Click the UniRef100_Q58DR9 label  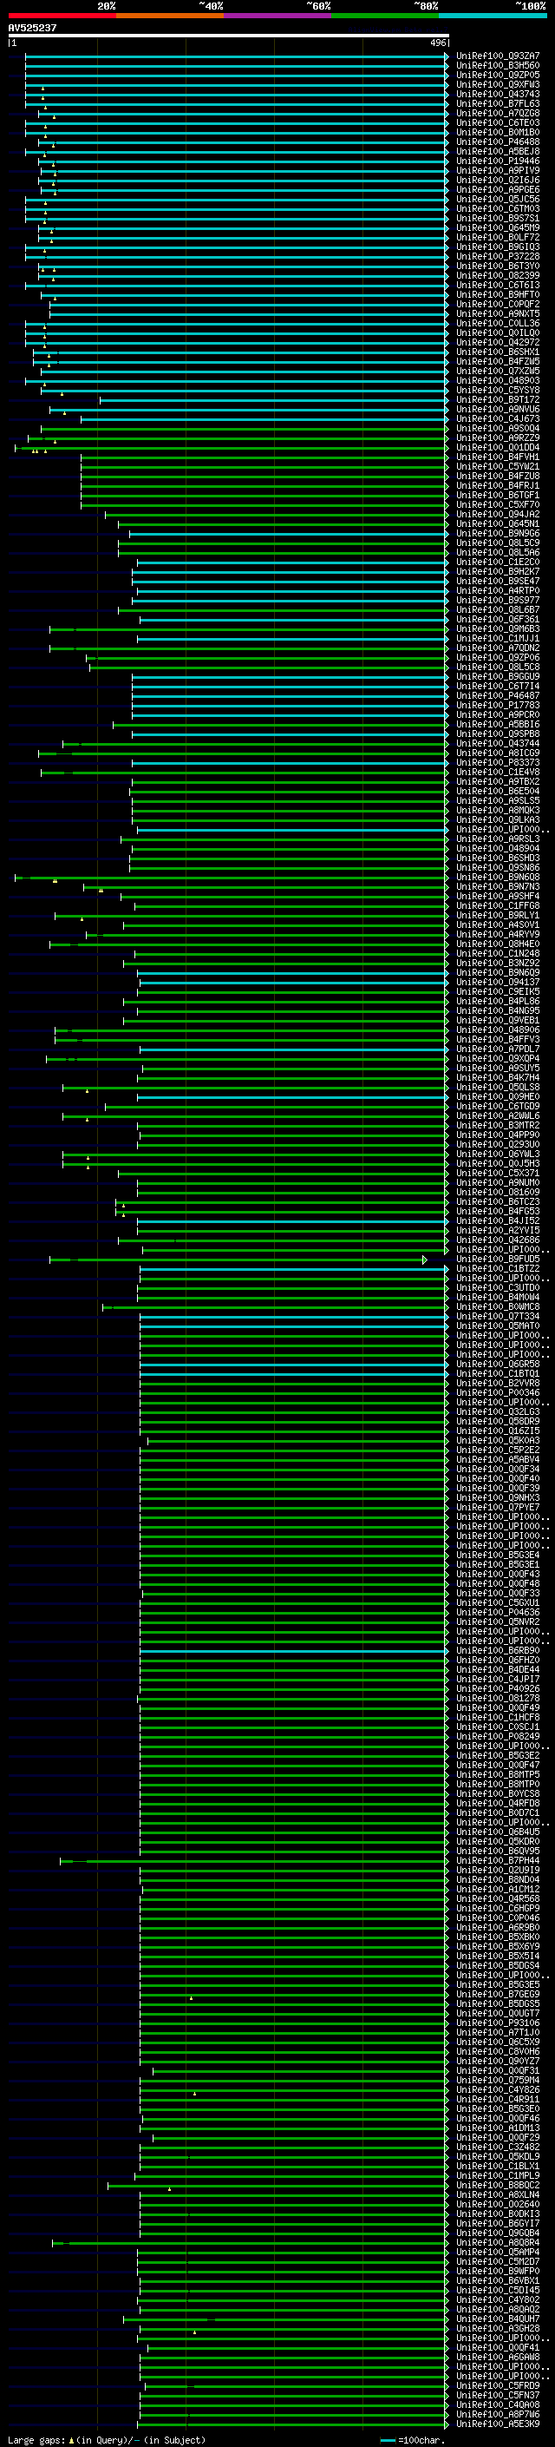coord(498,1422)
